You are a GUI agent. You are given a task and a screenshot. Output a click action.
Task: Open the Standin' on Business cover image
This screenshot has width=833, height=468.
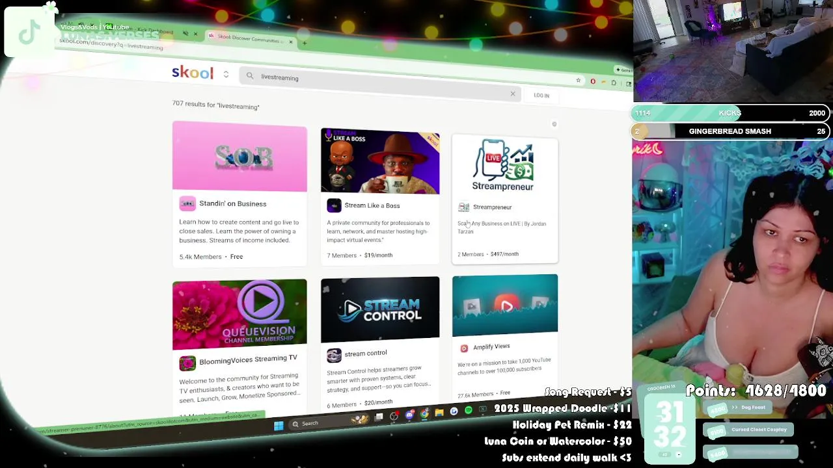click(239, 157)
